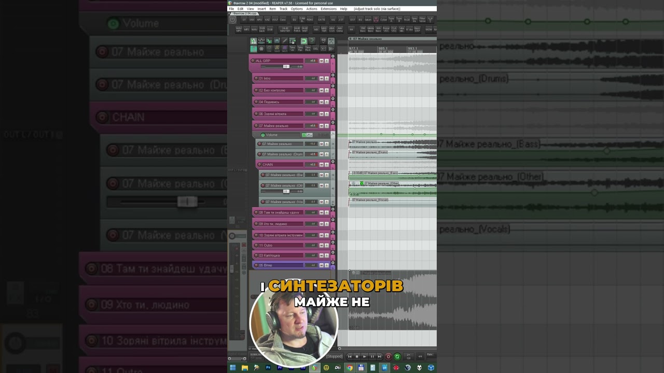Image resolution: width=664 pixels, height=373 pixels.
Task: Toggle the item grouping icon
Action: [269, 41]
